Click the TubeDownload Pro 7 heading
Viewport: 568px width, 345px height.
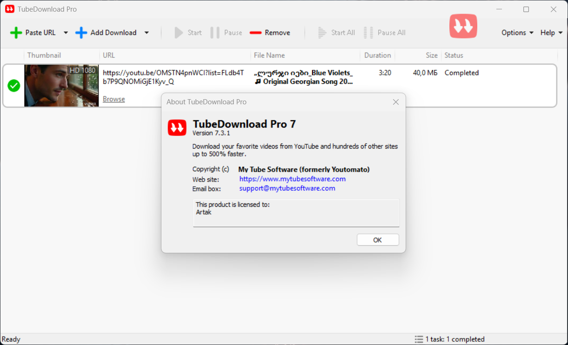(244, 124)
